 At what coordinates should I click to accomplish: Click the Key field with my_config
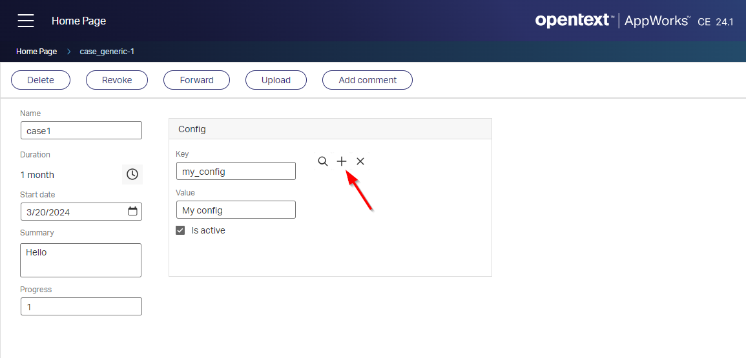pyautogui.click(x=236, y=171)
